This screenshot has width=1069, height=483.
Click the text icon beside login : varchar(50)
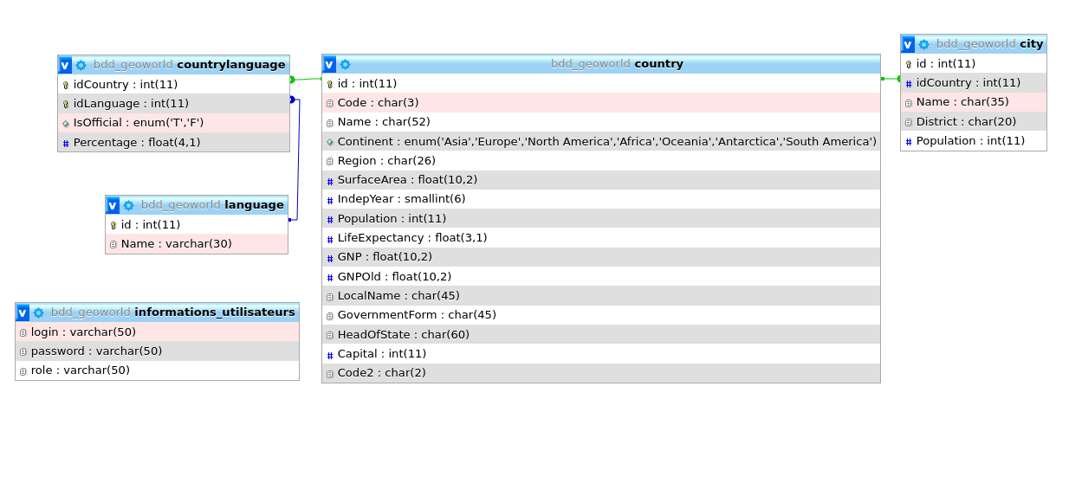(x=23, y=332)
